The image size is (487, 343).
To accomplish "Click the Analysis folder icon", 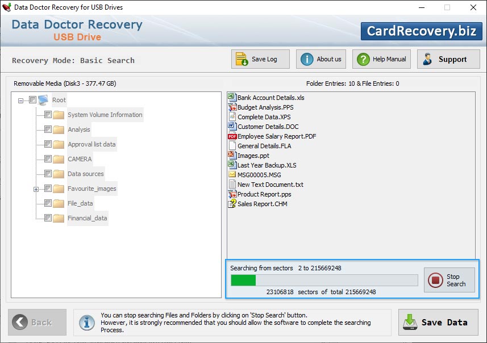I will (x=59, y=129).
